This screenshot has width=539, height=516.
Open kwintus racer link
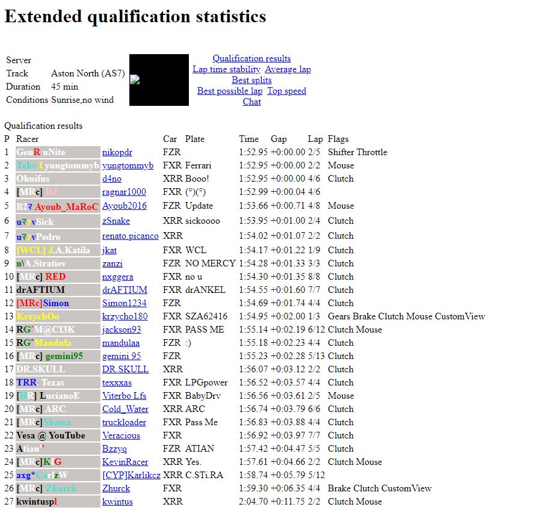click(x=117, y=502)
